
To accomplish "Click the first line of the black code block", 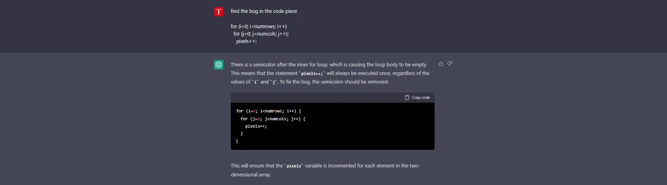I will pyautogui.click(x=269, y=111).
